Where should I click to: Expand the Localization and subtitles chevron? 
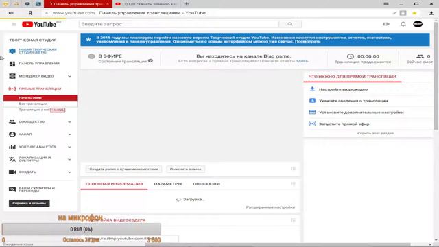tap(69, 159)
